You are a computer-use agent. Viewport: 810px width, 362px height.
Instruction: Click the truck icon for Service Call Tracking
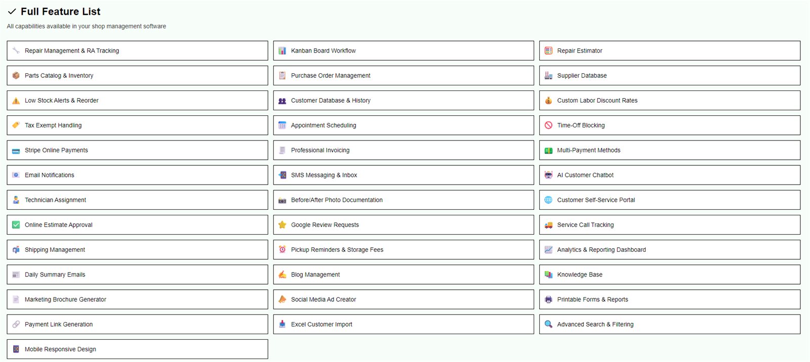point(548,225)
